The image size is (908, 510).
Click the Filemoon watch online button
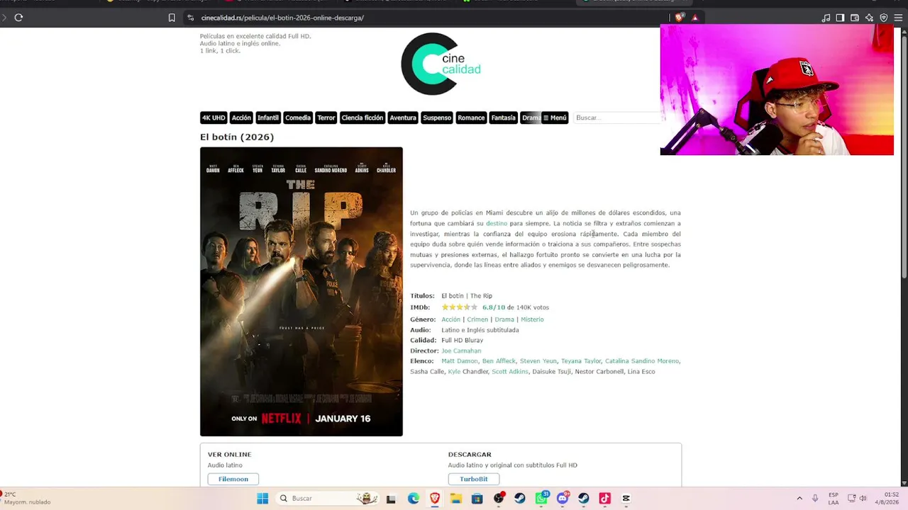coord(233,480)
